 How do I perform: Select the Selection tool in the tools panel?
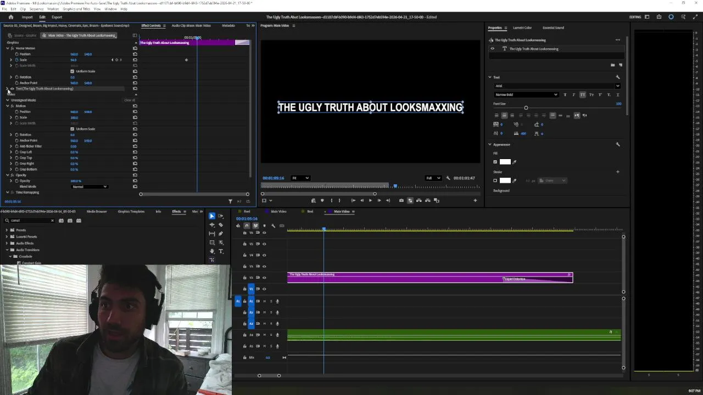(212, 216)
